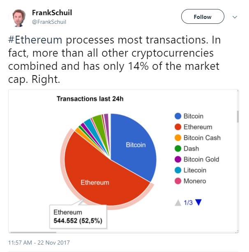Click the chart's vertical scrollbar
The height and width of the screenshot is (252, 249).
(237, 116)
